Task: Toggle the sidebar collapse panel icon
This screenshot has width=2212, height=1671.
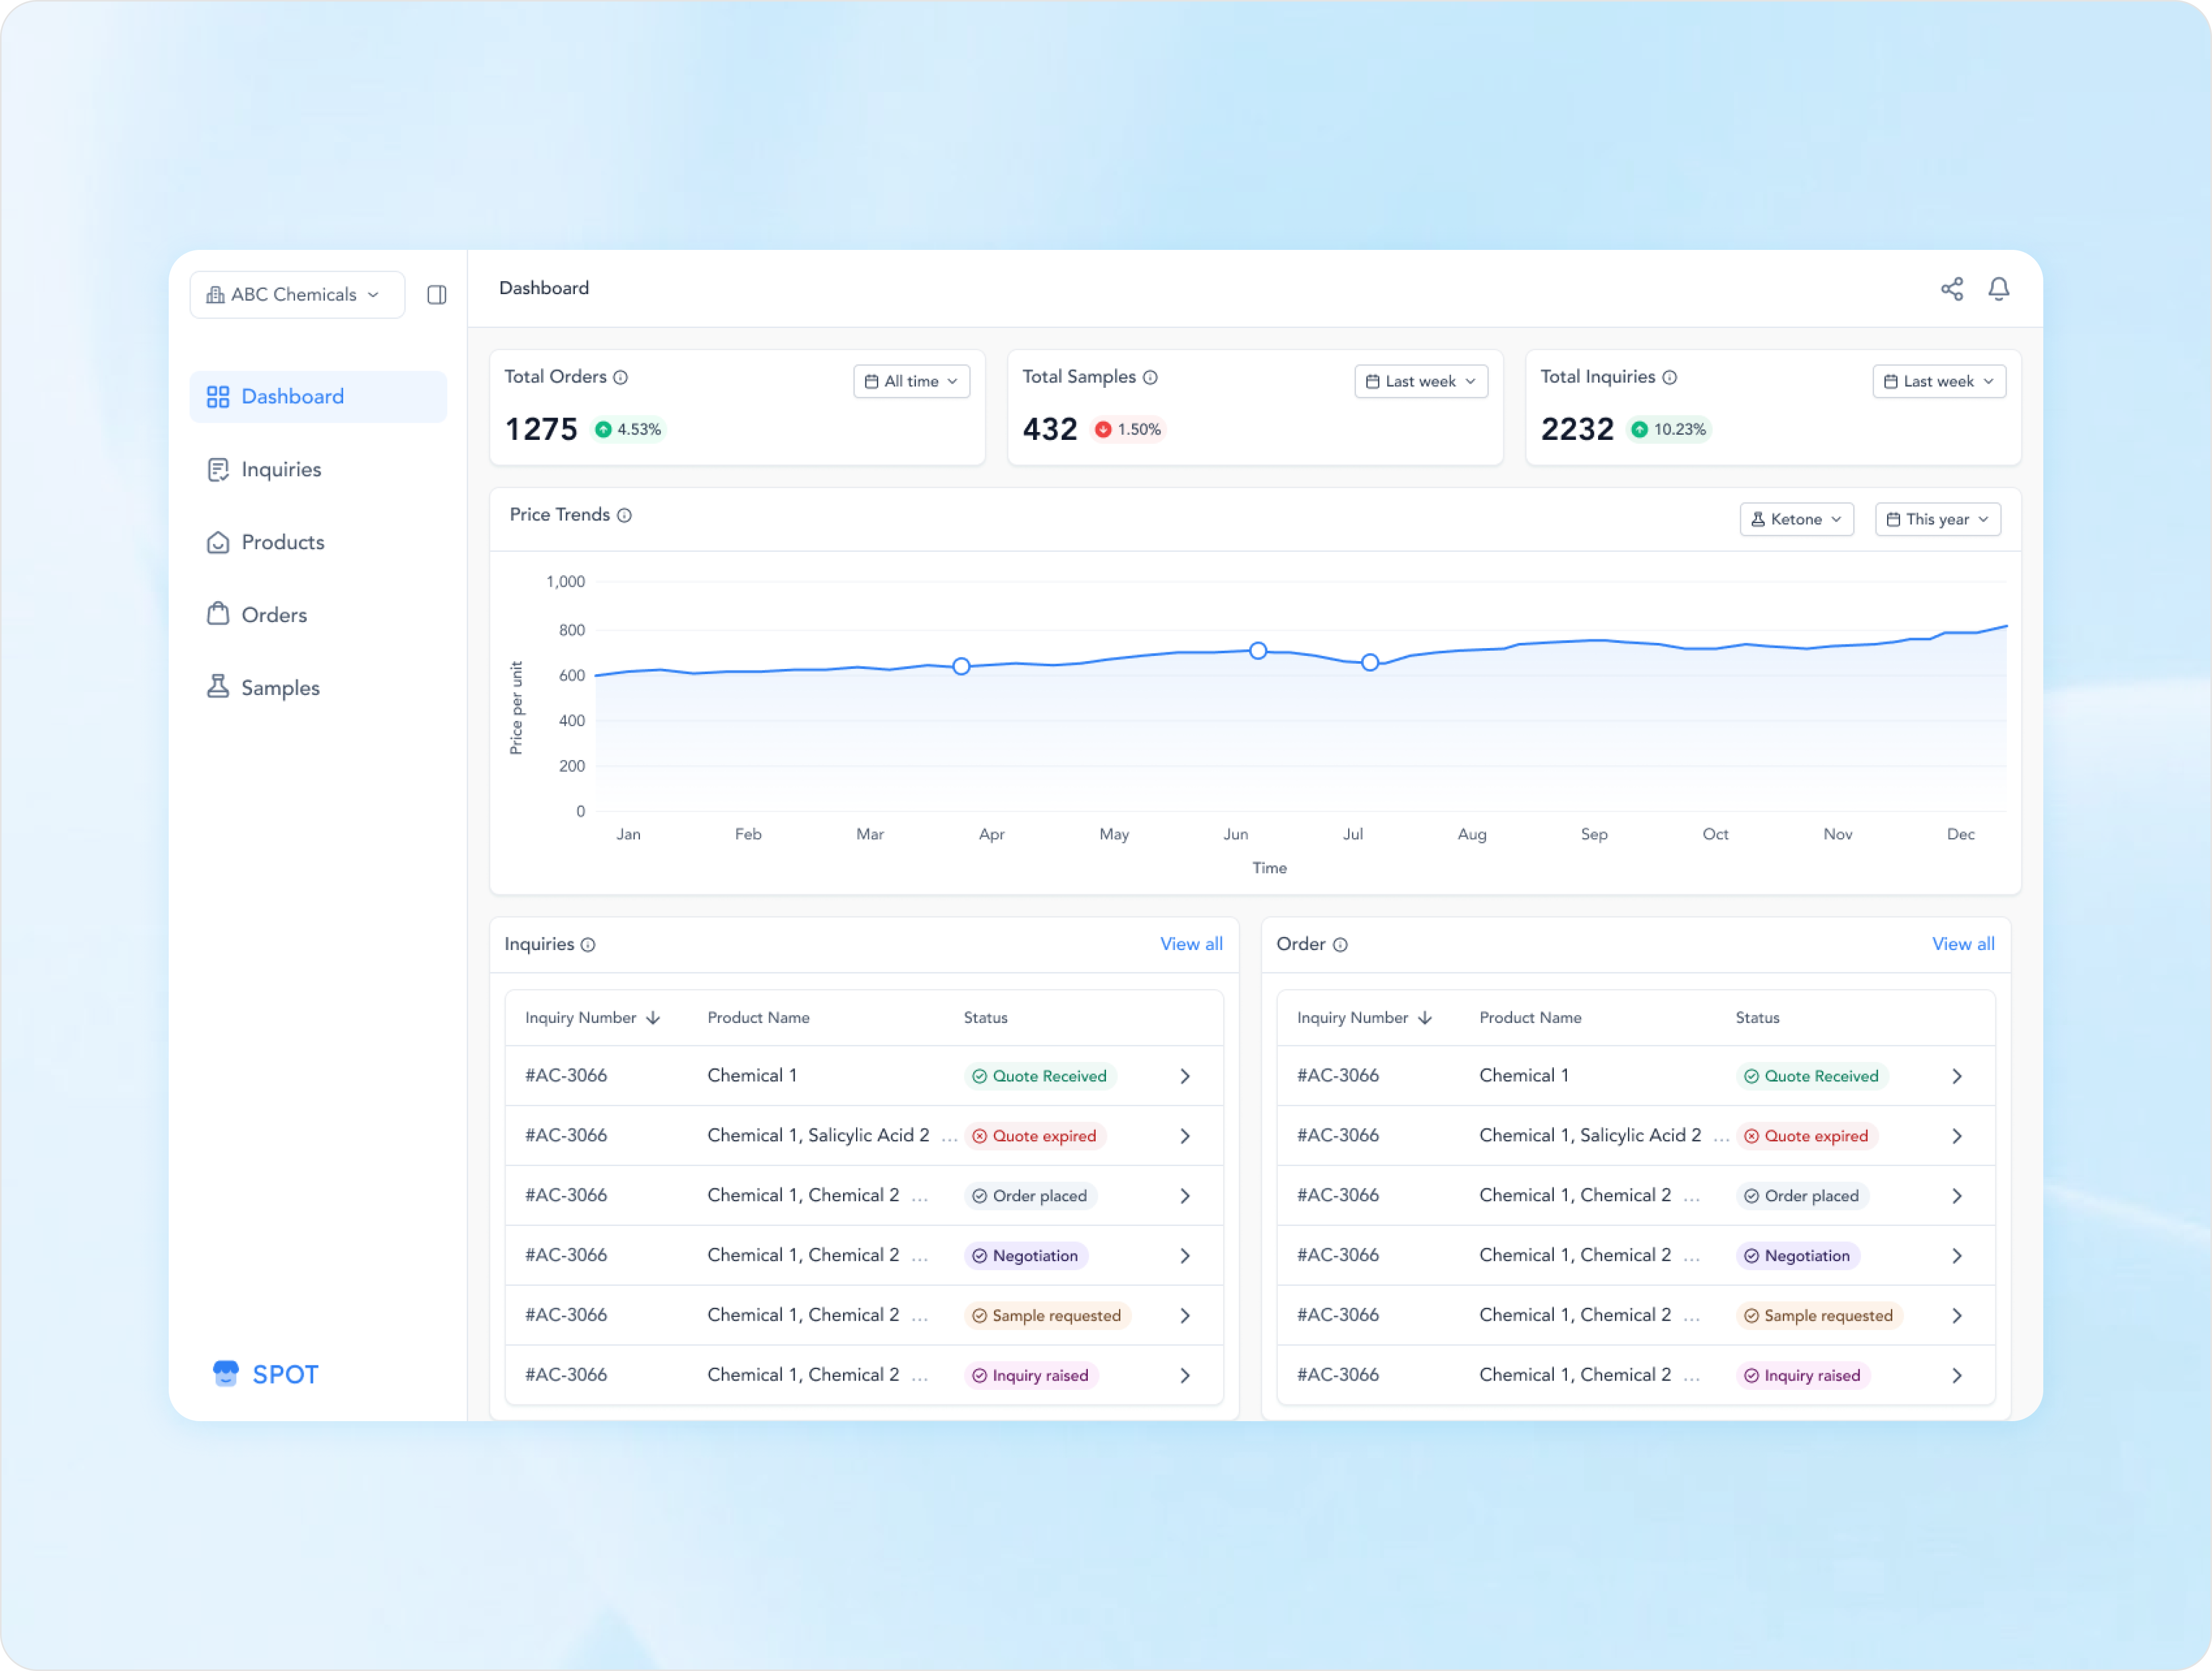Action: pos(437,295)
